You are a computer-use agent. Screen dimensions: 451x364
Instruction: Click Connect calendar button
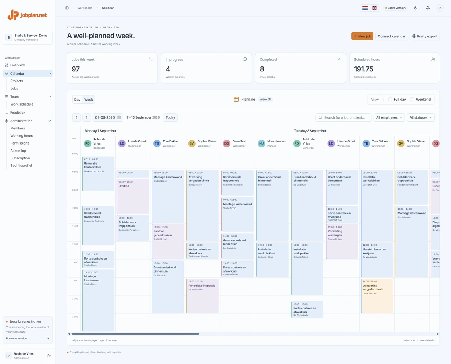point(391,36)
